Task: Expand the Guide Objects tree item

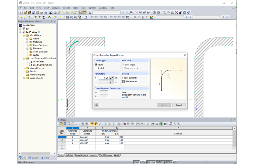Action: tap(24, 78)
